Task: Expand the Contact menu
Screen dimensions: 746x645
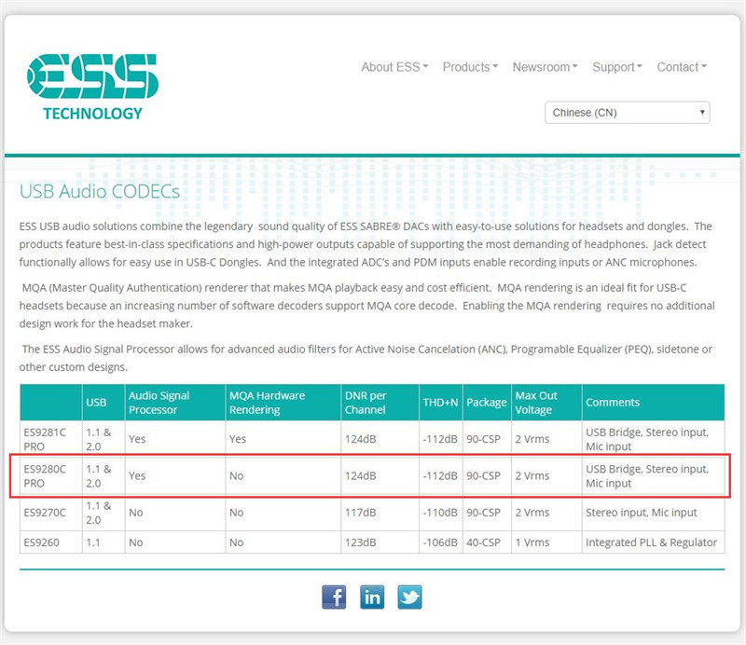Action: pos(682,67)
